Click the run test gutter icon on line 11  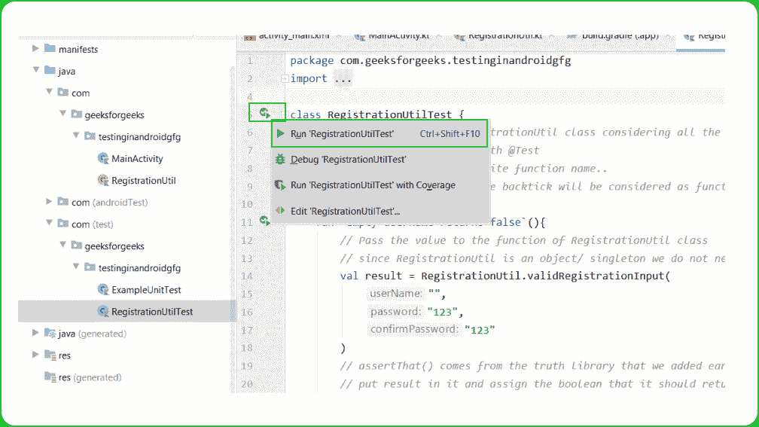(x=264, y=221)
